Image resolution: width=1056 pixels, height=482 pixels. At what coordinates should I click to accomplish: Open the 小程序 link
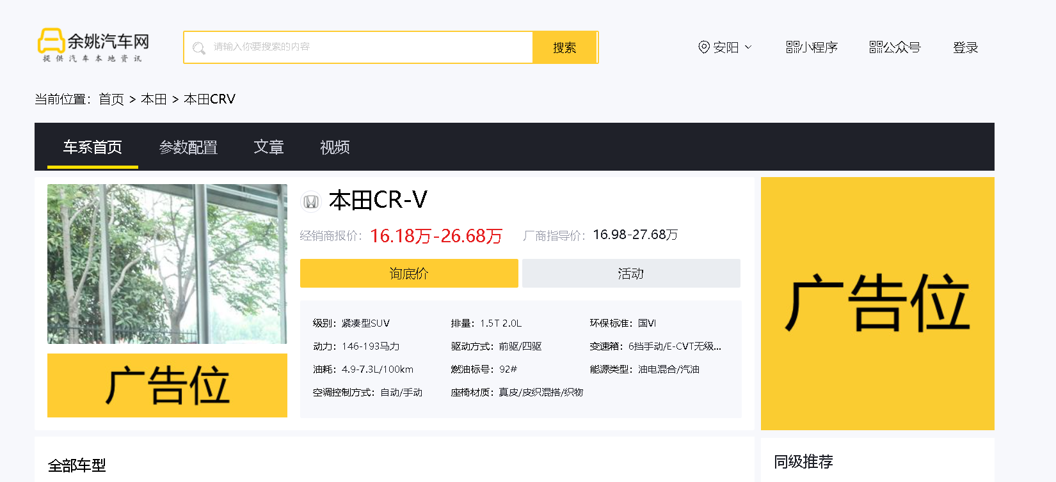(x=819, y=47)
